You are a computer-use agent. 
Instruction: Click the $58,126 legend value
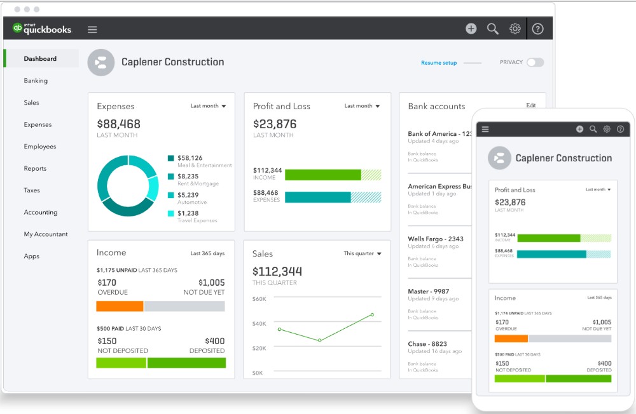(190, 158)
